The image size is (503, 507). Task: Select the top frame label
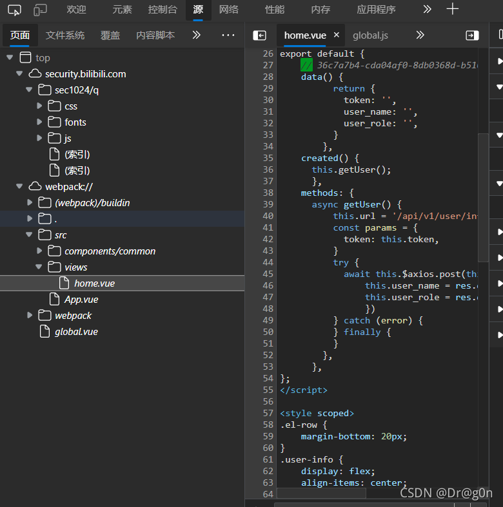click(x=43, y=58)
